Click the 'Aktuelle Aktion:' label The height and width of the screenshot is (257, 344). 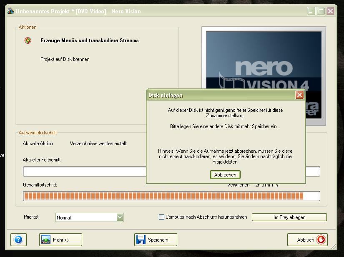click(x=38, y=144)
